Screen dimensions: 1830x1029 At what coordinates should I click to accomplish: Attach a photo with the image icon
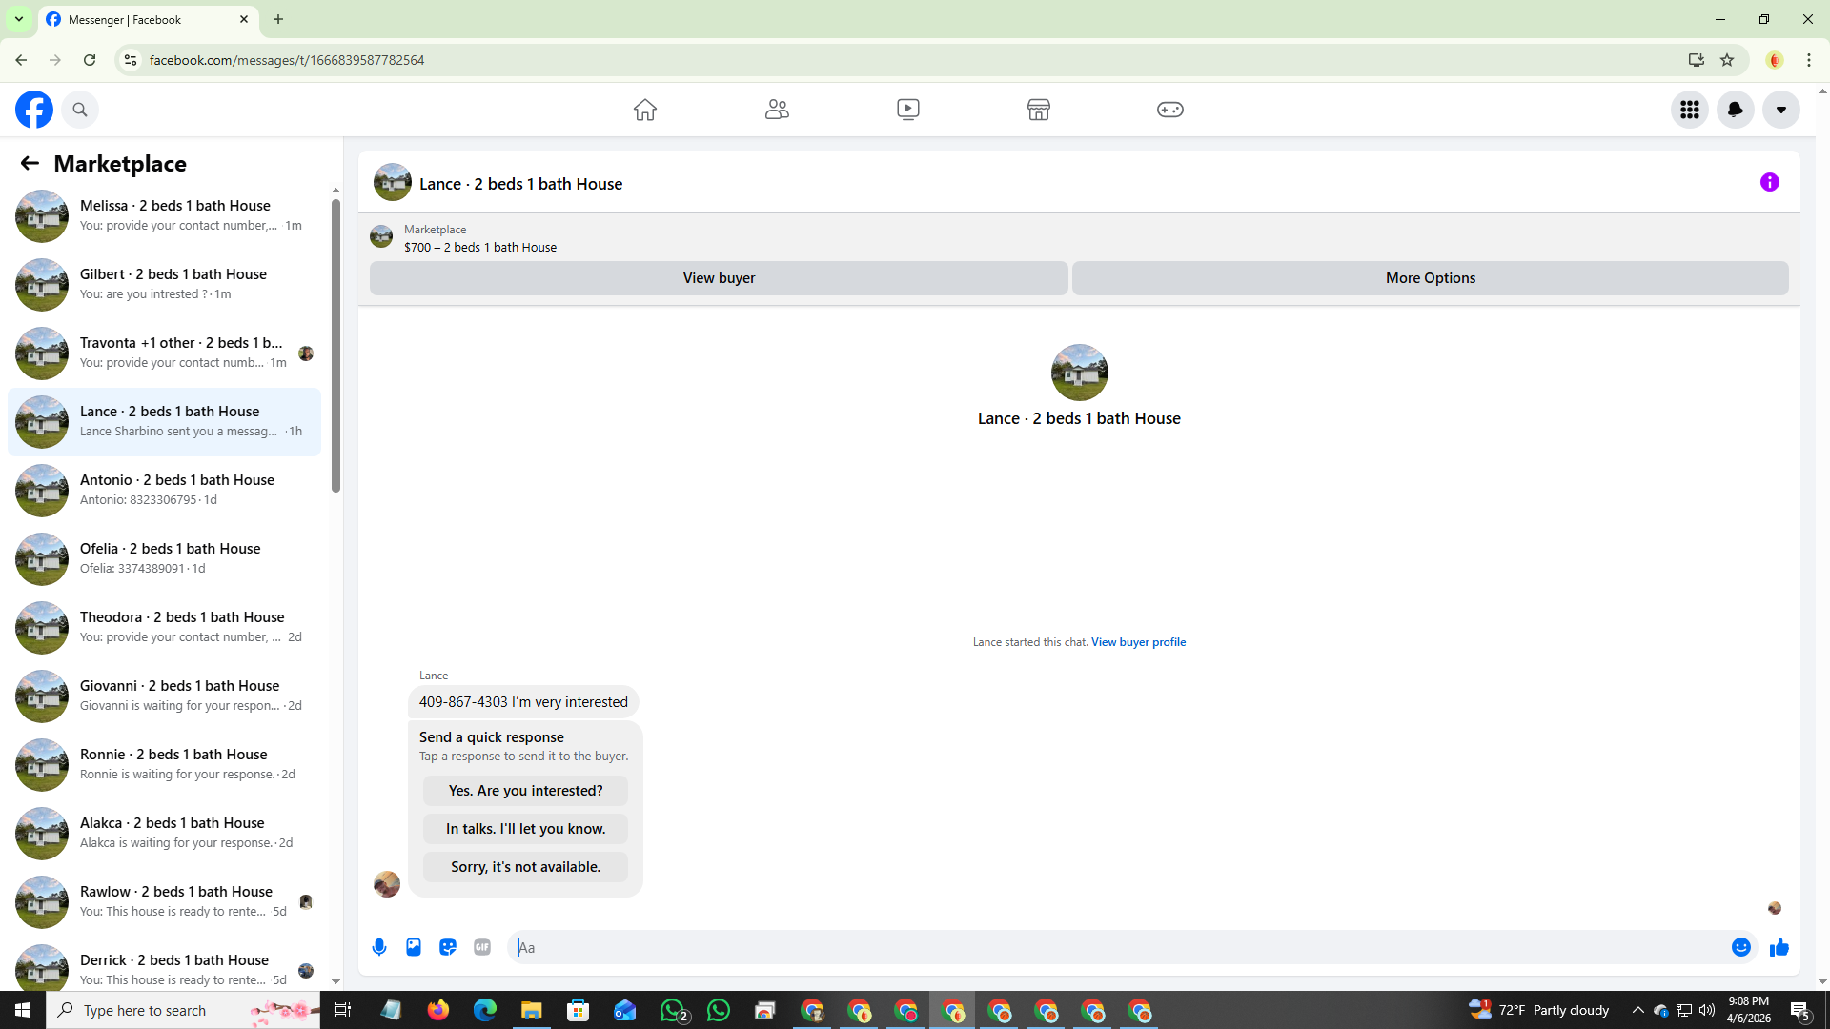point(414,947)
